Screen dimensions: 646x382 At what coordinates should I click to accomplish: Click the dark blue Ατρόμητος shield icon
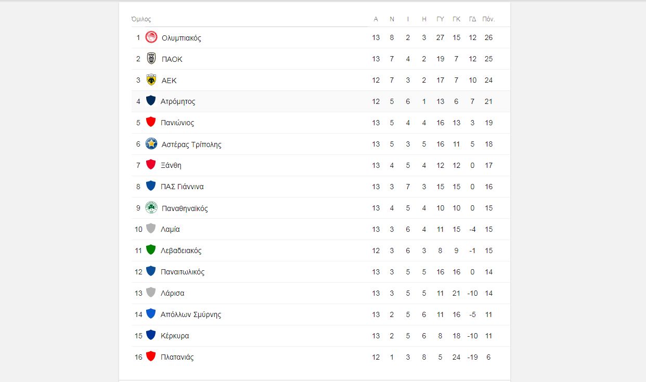[x=151, y=101]
